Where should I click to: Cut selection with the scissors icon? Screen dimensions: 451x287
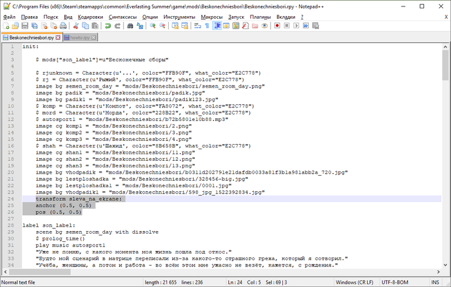click(76, 26)
